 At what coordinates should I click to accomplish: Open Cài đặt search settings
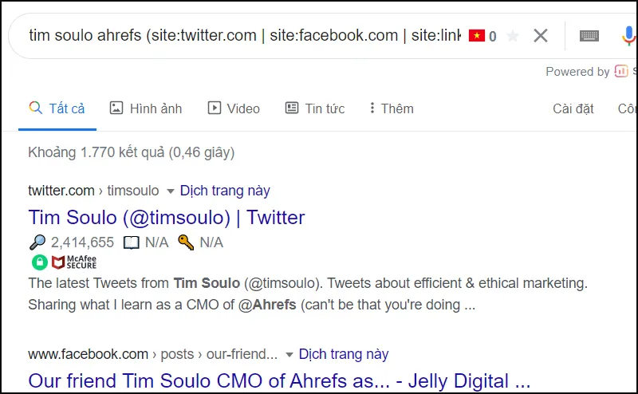[x=573, y=108]
